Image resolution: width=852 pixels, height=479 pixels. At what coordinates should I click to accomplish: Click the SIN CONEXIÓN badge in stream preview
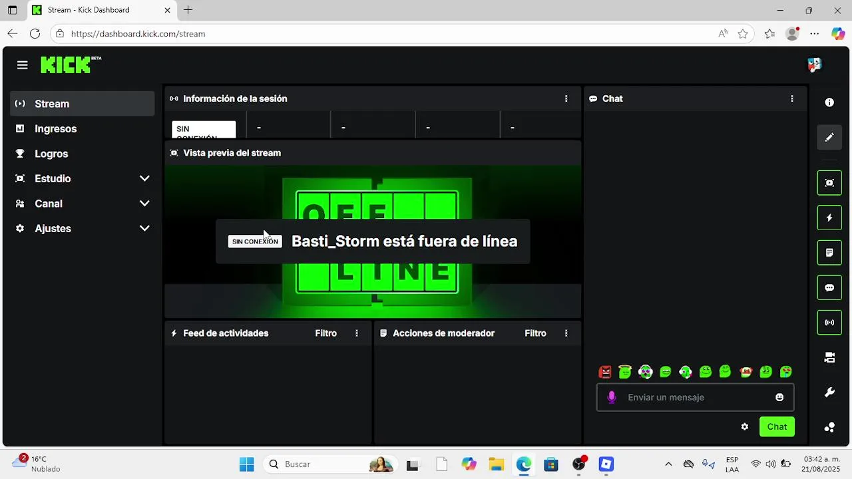255,241
